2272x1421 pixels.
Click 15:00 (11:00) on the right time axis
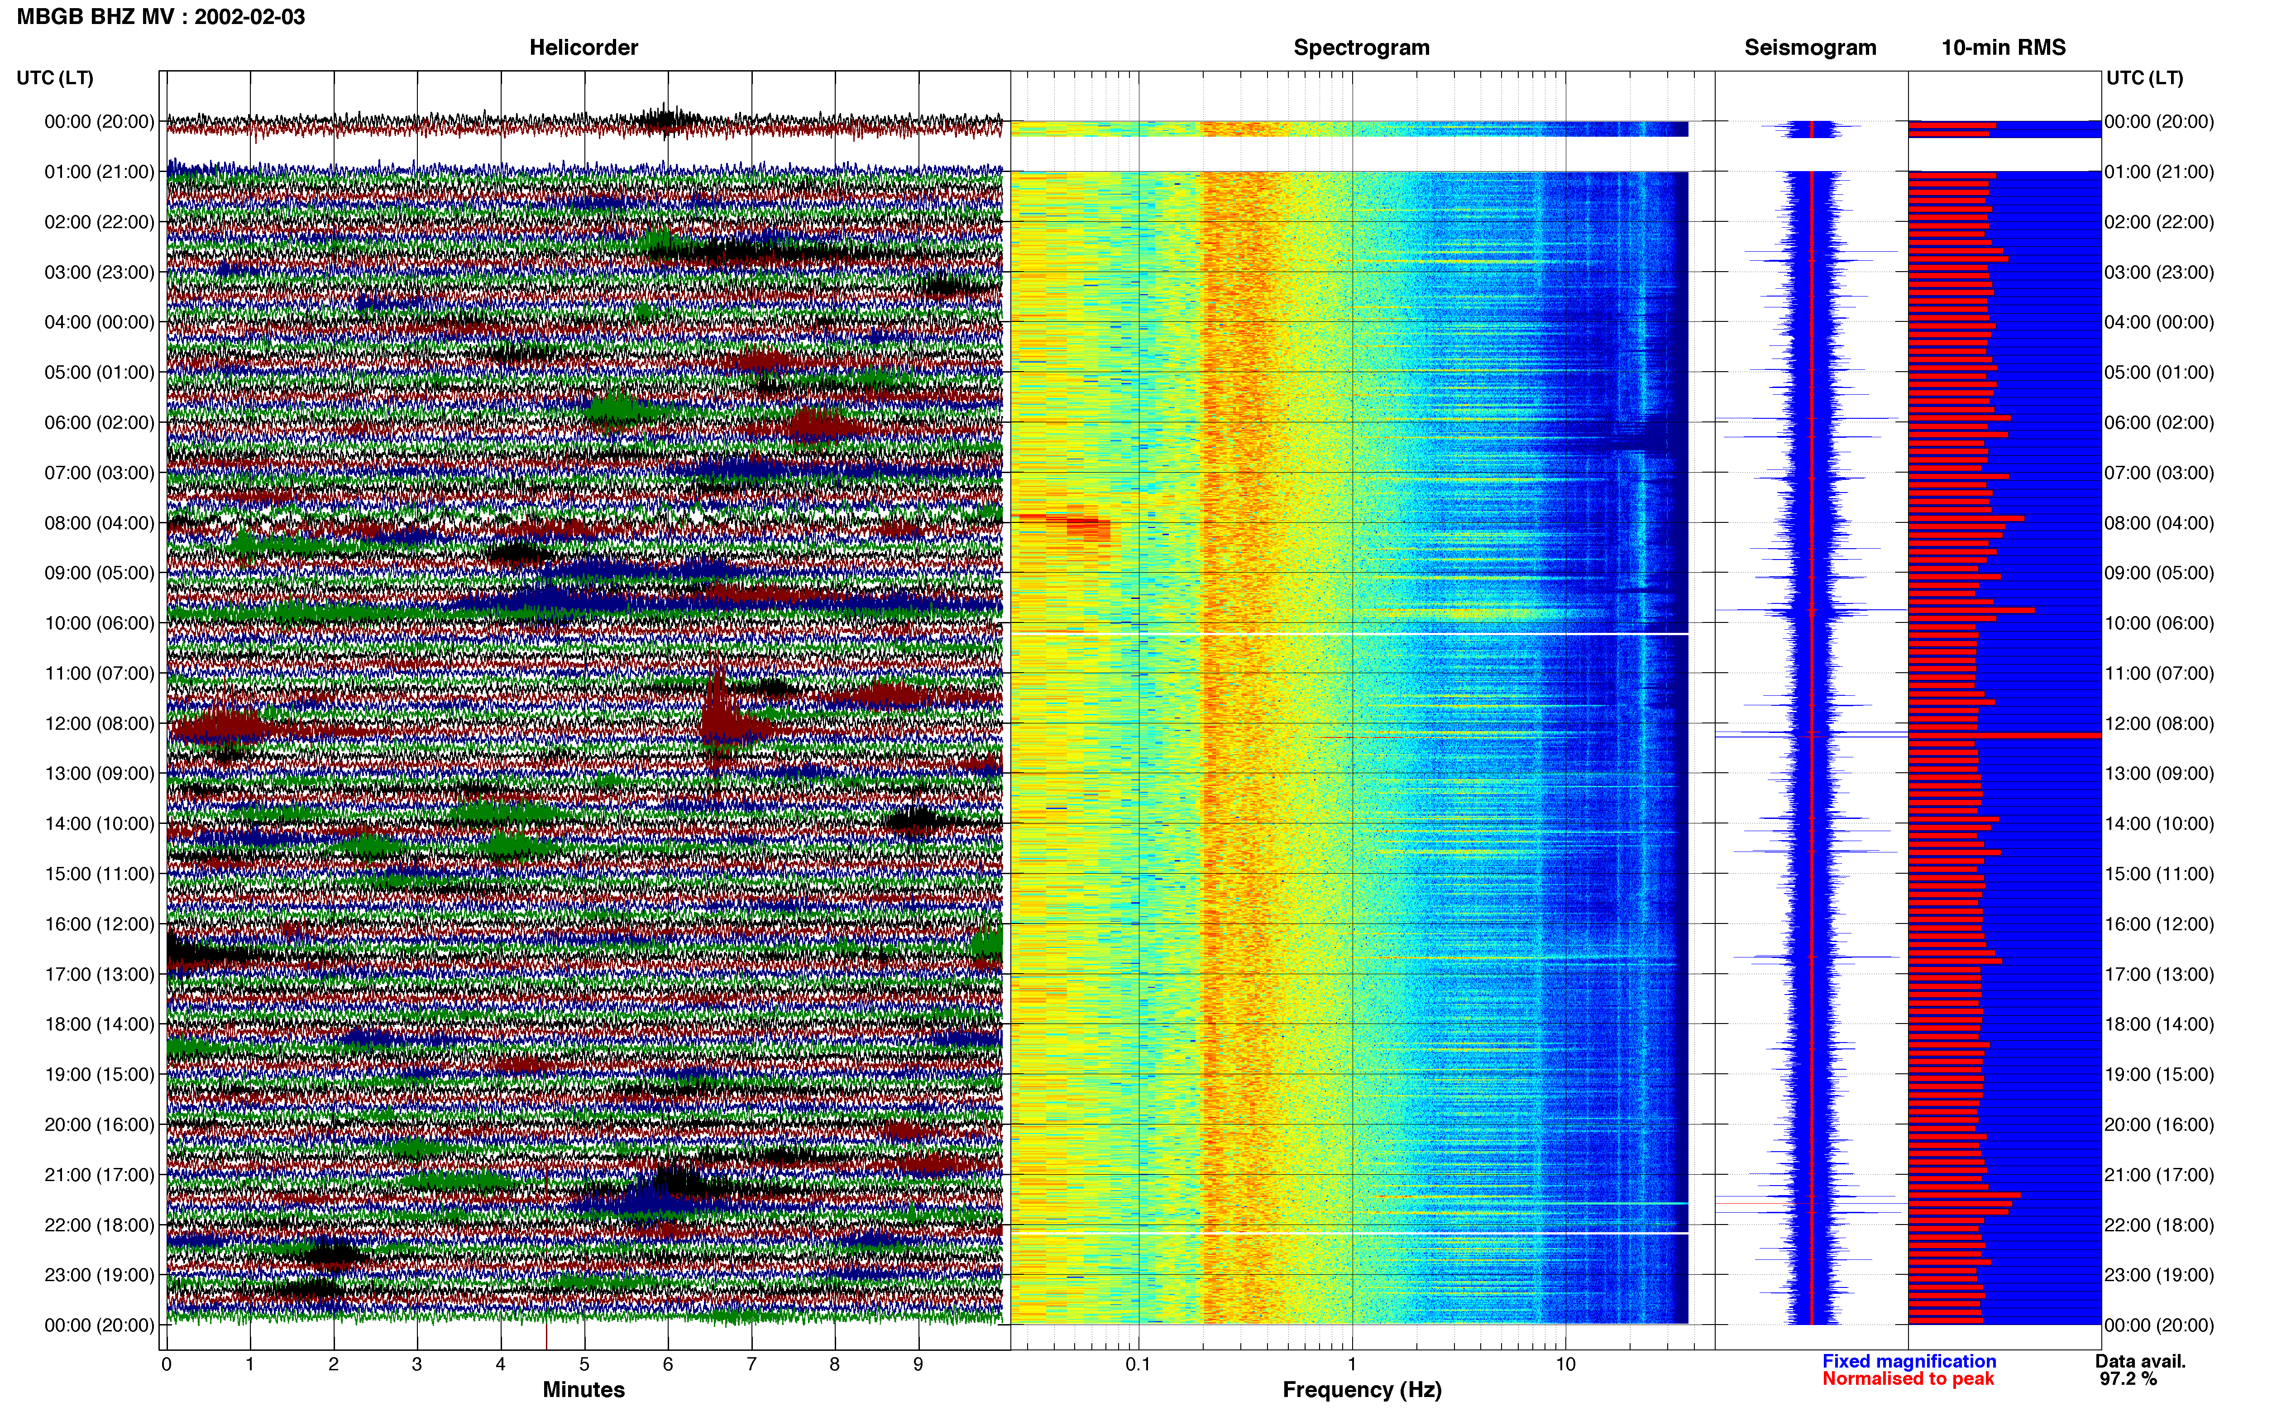click(2159, 874)
